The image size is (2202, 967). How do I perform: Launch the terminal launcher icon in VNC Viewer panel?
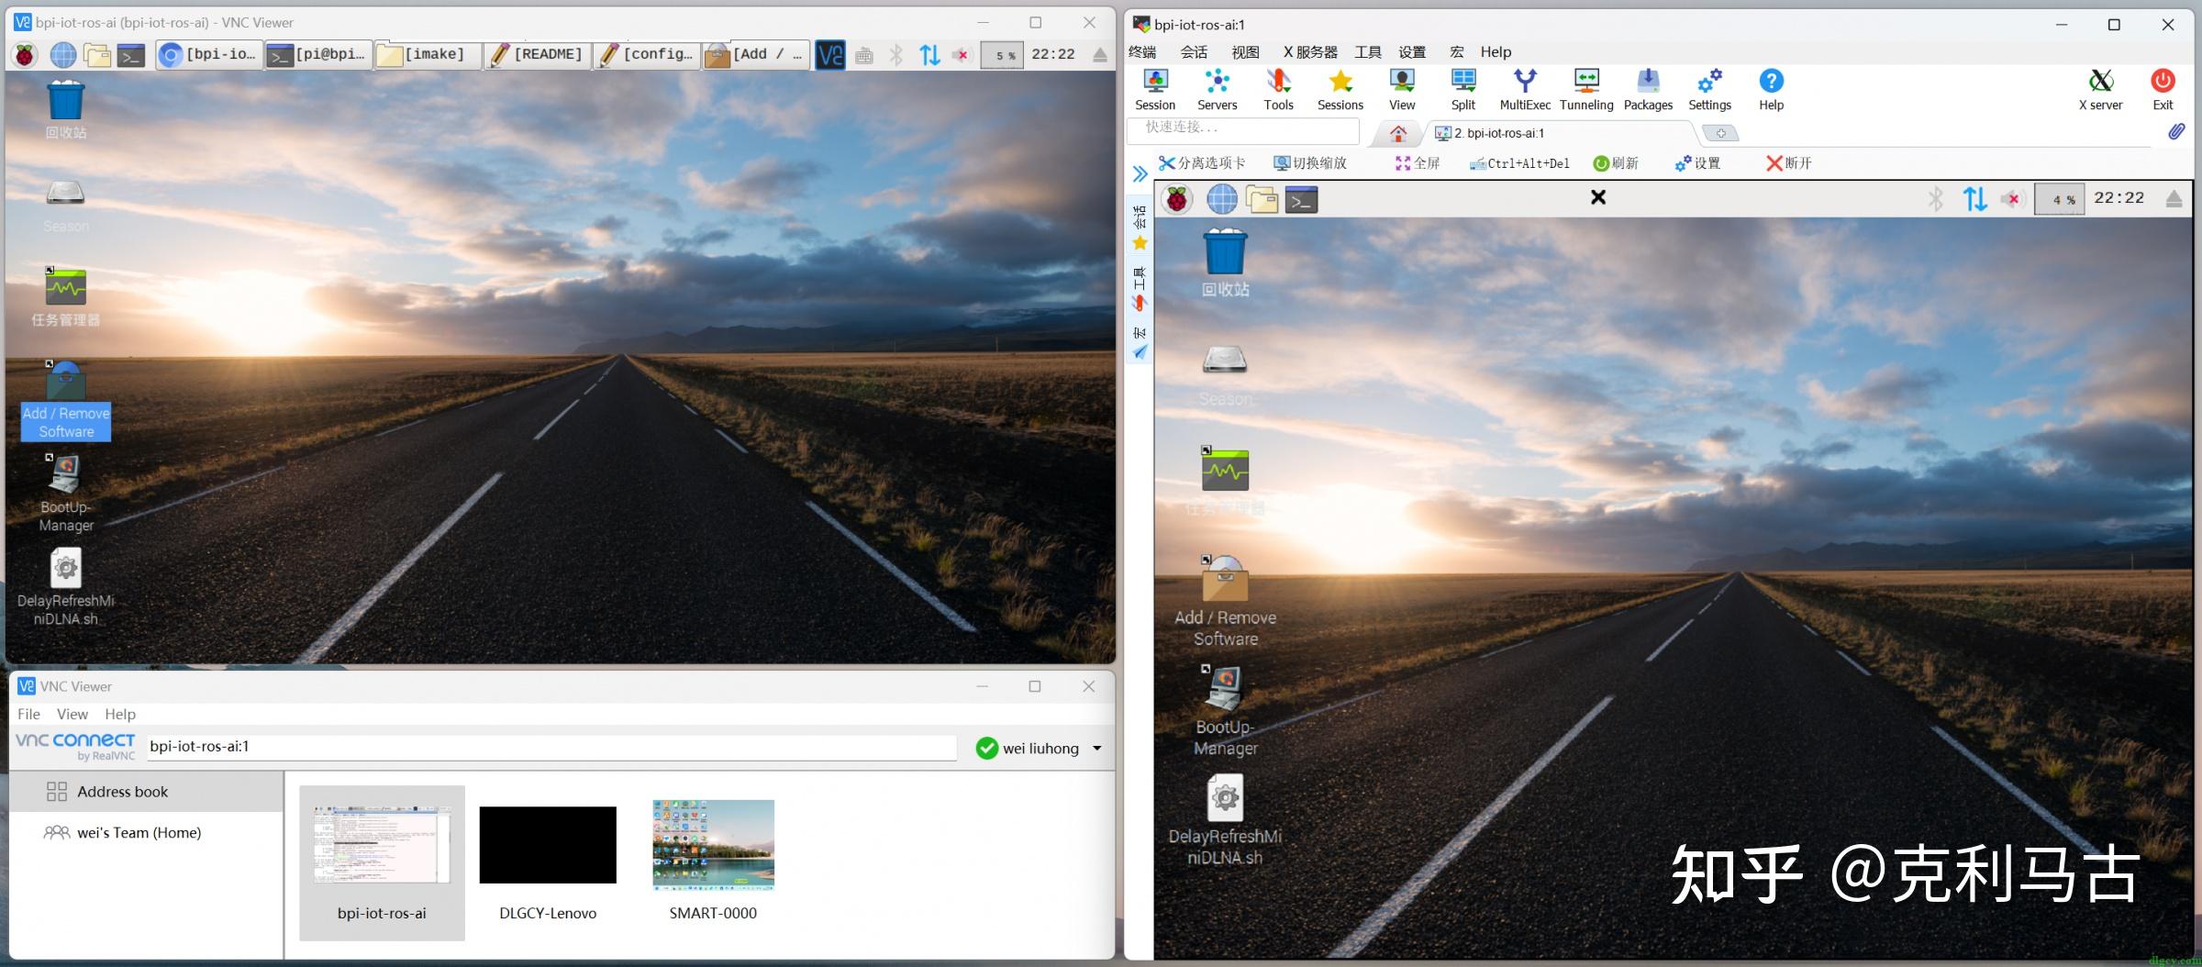click(x=131, y=56)
